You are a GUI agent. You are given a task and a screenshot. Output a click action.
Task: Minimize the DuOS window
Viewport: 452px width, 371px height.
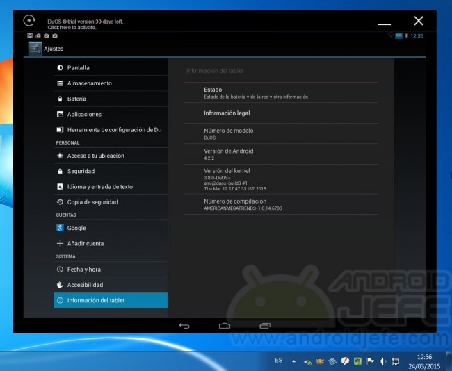385,24
